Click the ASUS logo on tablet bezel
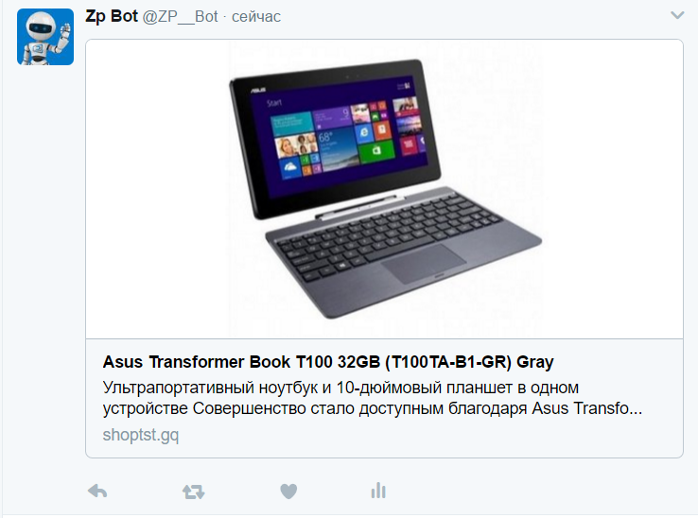The width and height of the screenshot is (698, 518). click(x=258, y=91)
